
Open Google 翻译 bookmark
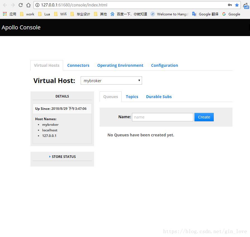pos(205,14)
